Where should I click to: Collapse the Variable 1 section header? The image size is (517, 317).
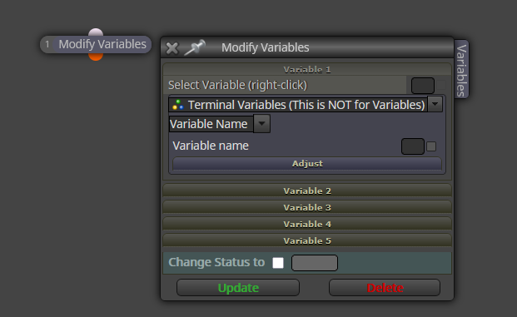tap(307, 70)
